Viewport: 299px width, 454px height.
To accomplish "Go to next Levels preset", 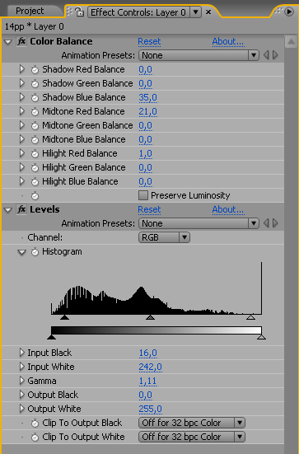I will (275, 223).
